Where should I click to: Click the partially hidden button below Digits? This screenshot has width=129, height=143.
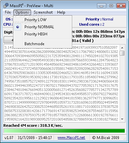8,40
